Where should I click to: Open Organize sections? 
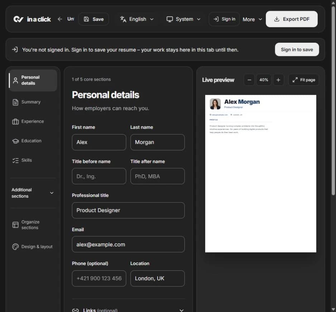33,224
